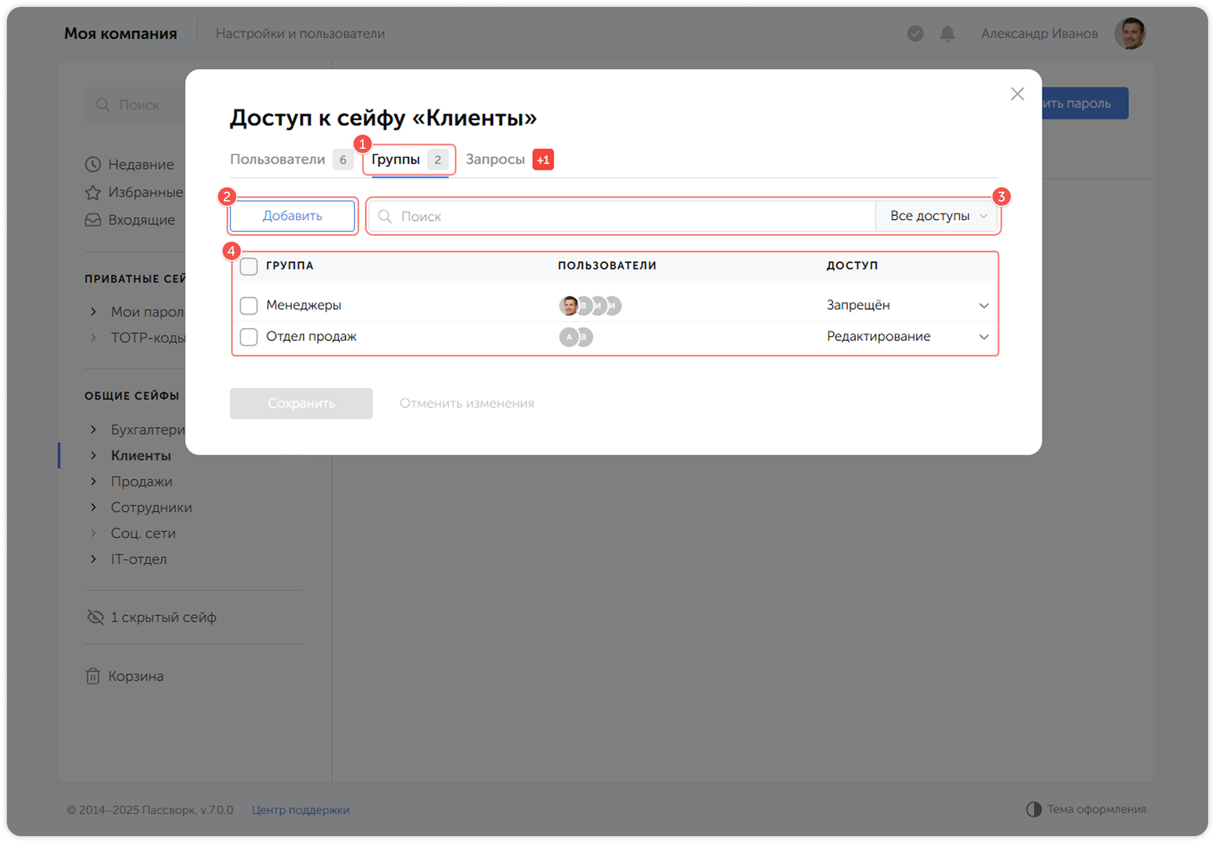Click the Избранные star icon
This screenshot has height=843, width=1215.
coord(93,192)
